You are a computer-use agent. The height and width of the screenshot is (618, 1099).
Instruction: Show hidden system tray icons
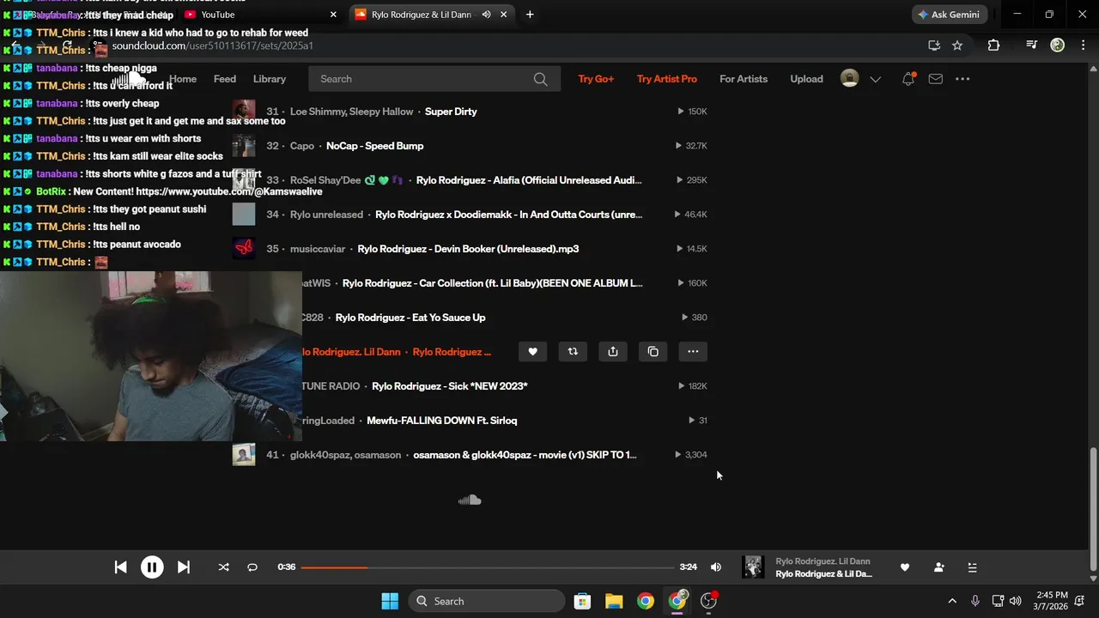pyautogui.click(x=951, y=601)
